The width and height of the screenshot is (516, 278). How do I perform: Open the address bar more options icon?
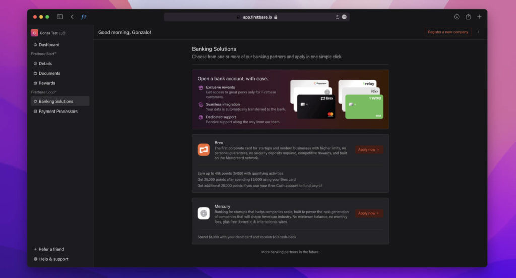click(x=344, y=17)
